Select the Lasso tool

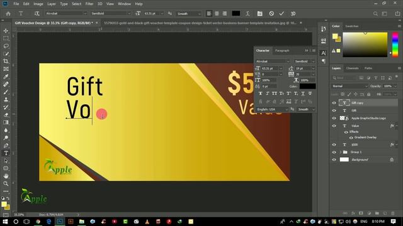[x=6, y=46]
